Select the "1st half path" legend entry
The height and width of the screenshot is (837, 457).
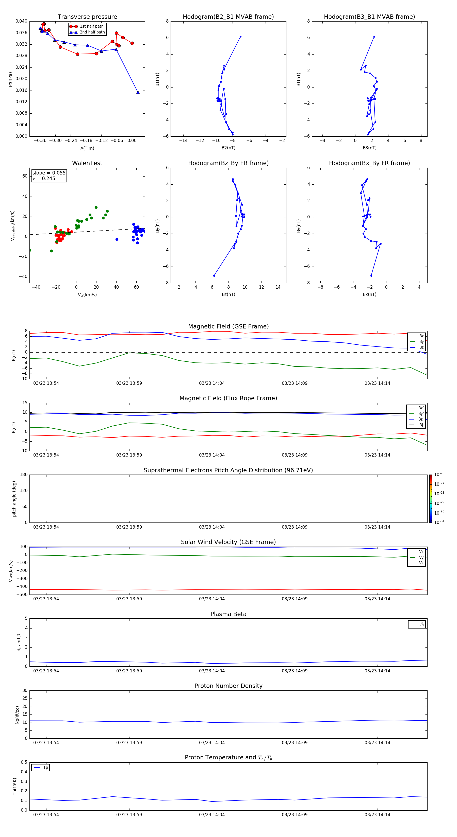[x=87, y=26]
